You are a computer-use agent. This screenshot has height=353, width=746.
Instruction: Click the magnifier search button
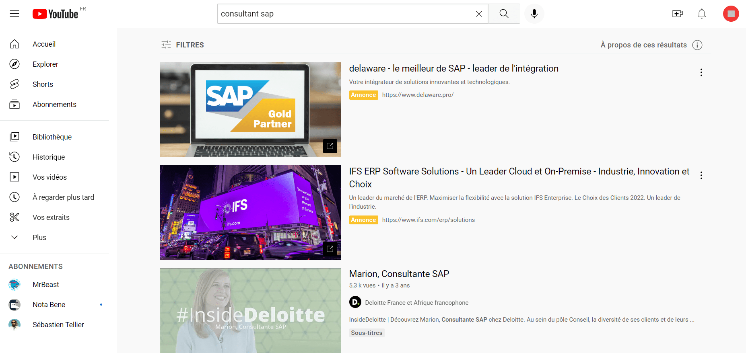pyautogui.click(x=504, y=14)
